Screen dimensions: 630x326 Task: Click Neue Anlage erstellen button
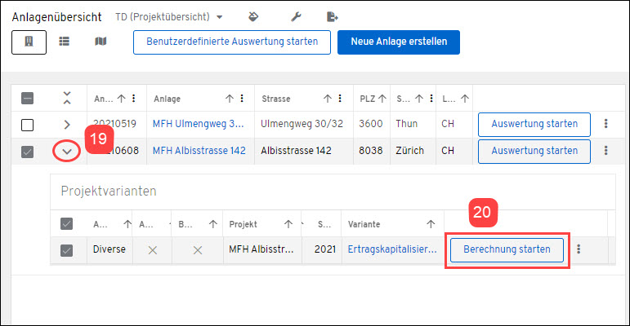tap(399, 42)
